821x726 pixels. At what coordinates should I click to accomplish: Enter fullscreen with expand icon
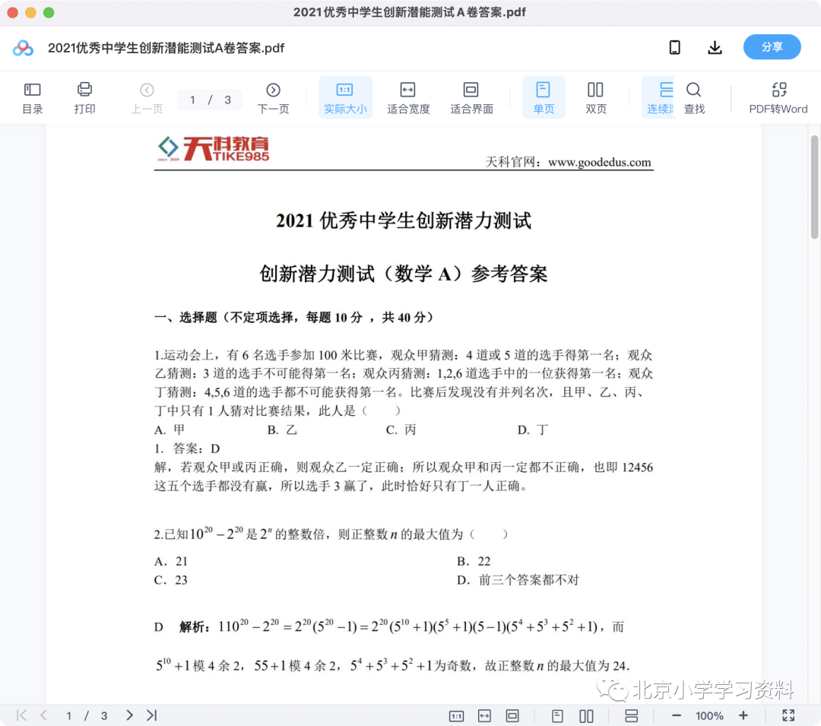(788, 715)
